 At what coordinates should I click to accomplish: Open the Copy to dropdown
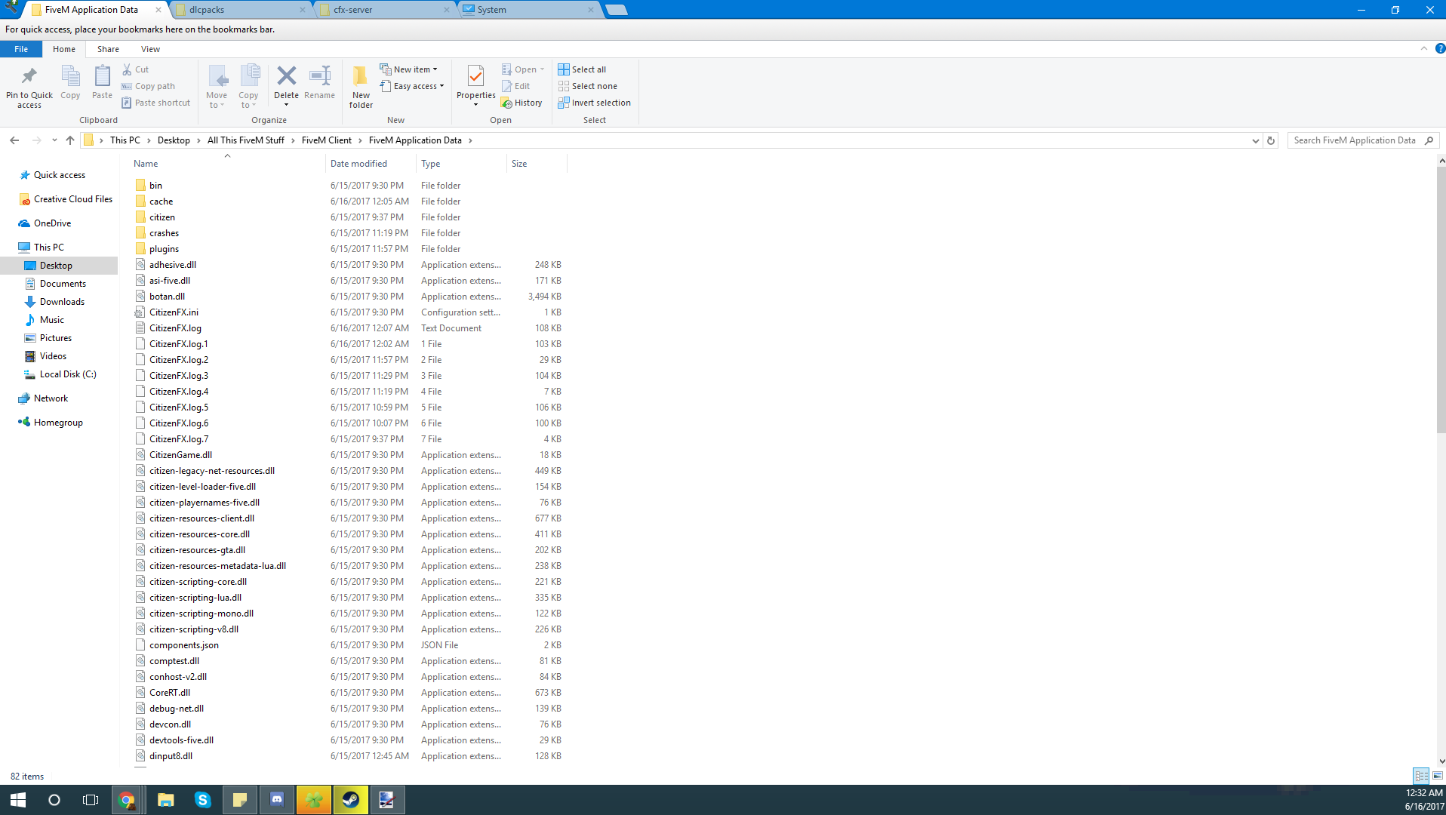[249, 86]
